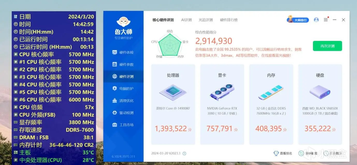The height and width of the screenshot is (165, 357).
Task: Click NVIDIA GeForce RTX 3080 label
Action: [222, 111]
